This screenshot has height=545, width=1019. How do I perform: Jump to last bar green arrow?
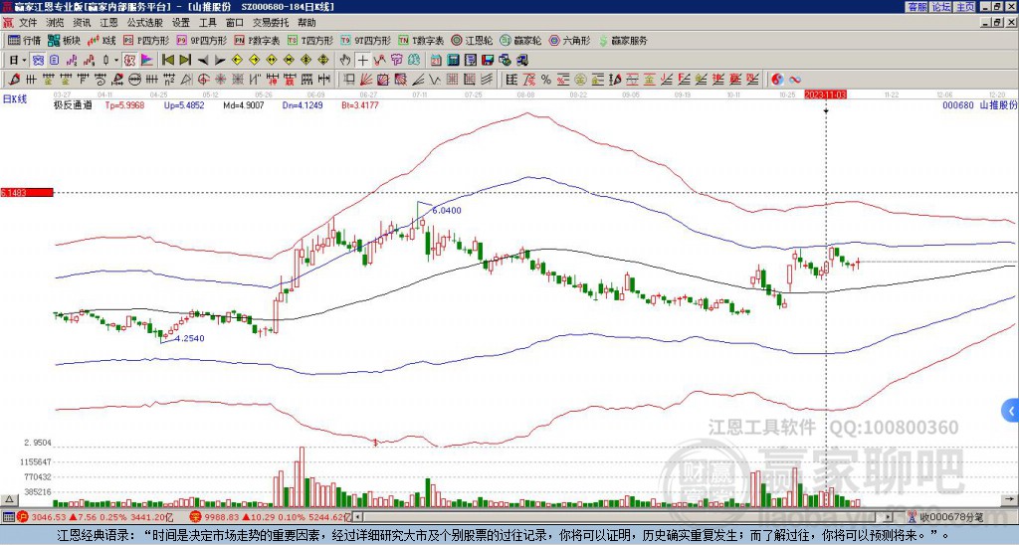185,61
